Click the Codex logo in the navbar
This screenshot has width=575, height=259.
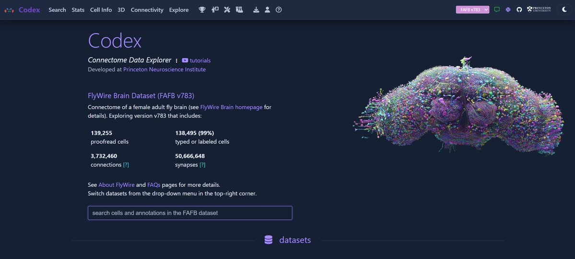pyautogui.click(x=9, y=10)
